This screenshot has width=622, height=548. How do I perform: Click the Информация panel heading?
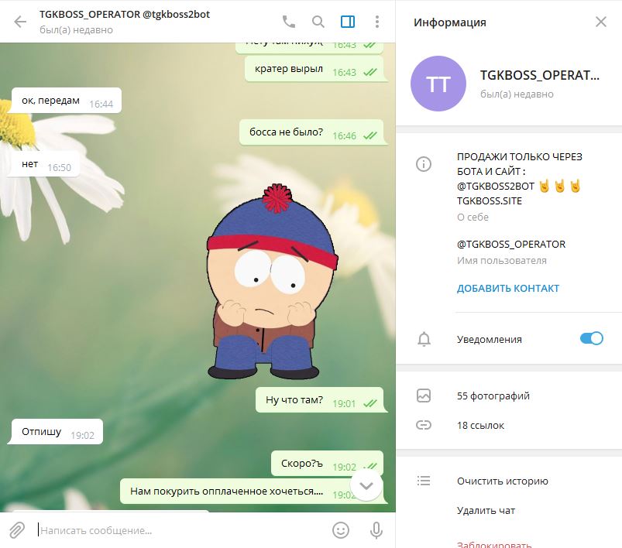(x=450, y=22)
